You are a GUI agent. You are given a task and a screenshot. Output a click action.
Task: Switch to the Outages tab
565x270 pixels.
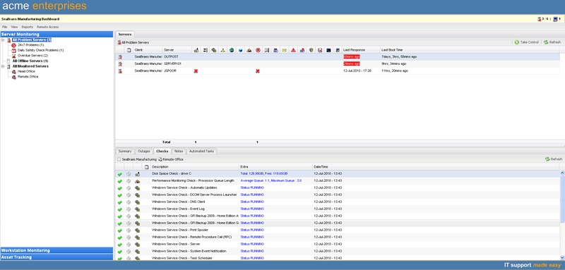pyautogui.click(x=144, y=152)
